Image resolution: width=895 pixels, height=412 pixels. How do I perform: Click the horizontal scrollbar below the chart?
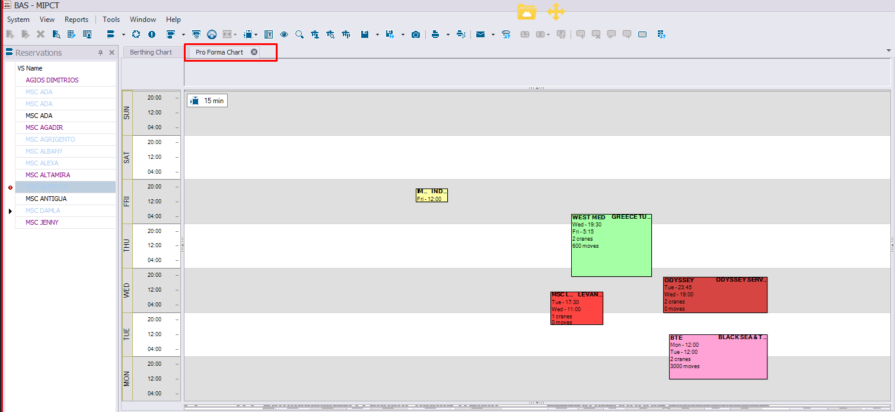coord(537,408)
